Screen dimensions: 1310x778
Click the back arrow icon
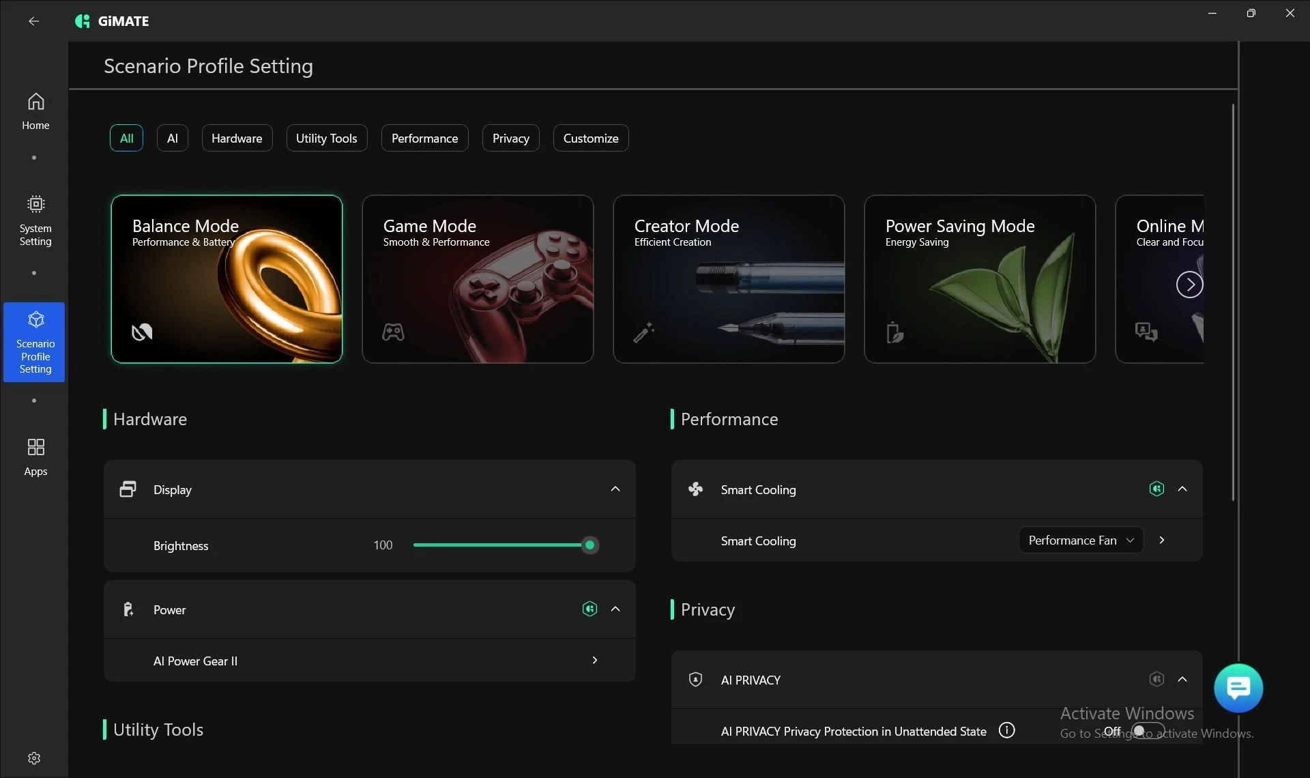click(x=33, y=21)
